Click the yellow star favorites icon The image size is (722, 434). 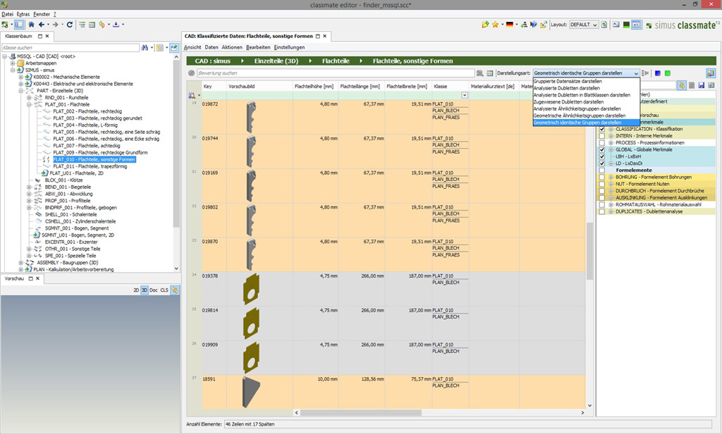(496, 25)
